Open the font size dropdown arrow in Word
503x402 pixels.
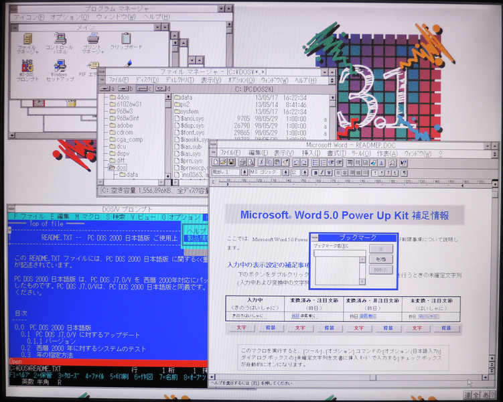[305, 173]
